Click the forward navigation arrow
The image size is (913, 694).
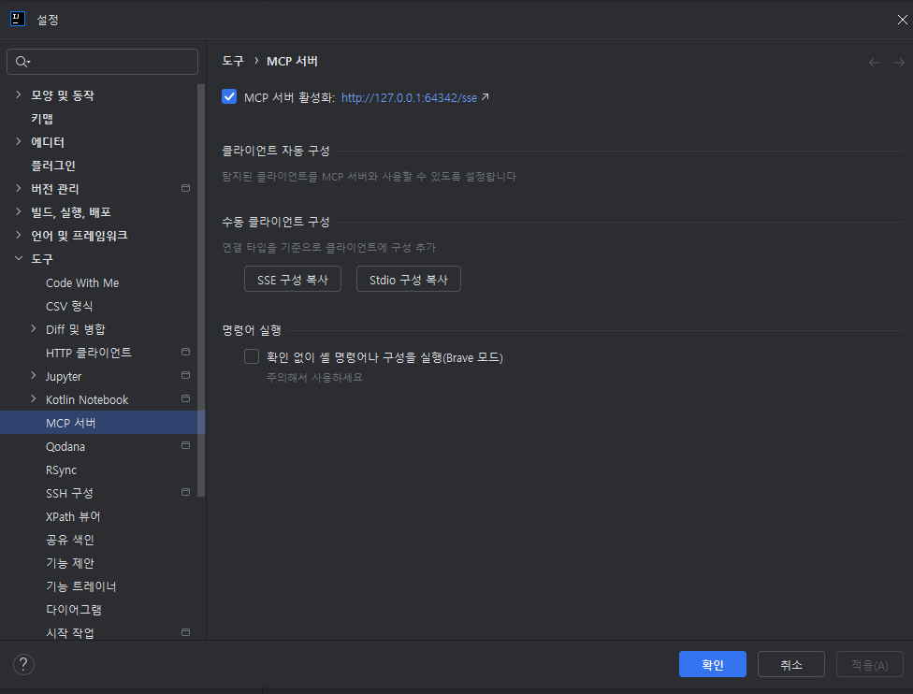[898, 63]
